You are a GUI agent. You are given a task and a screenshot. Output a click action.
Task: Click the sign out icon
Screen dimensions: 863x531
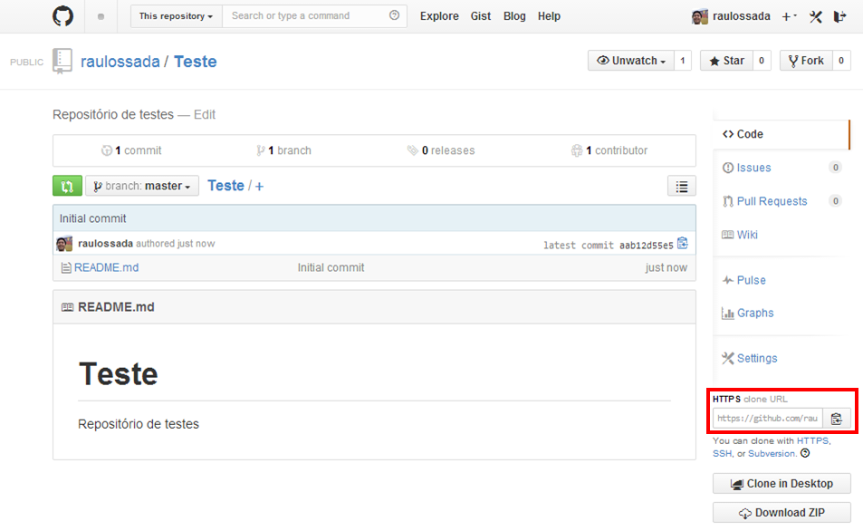839,16
